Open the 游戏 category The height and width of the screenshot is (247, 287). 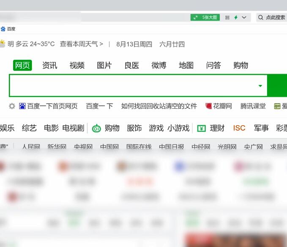click(156, 128)
